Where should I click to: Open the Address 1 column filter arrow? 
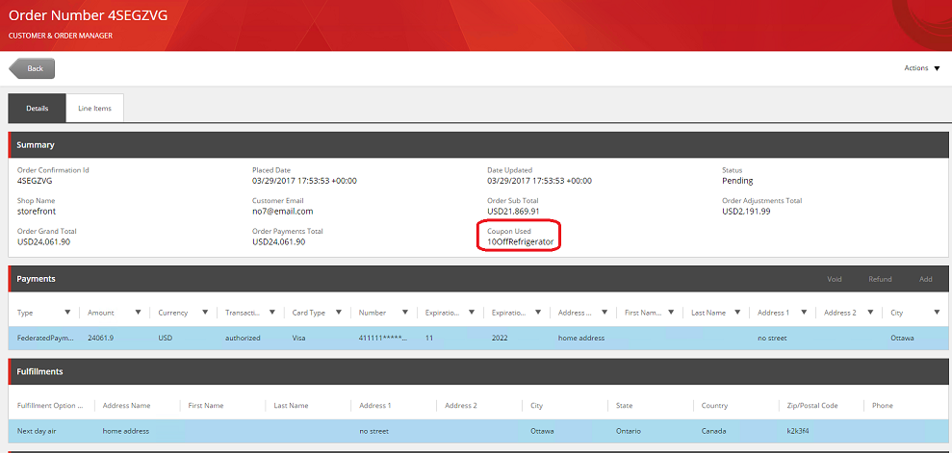coord(805,313)
